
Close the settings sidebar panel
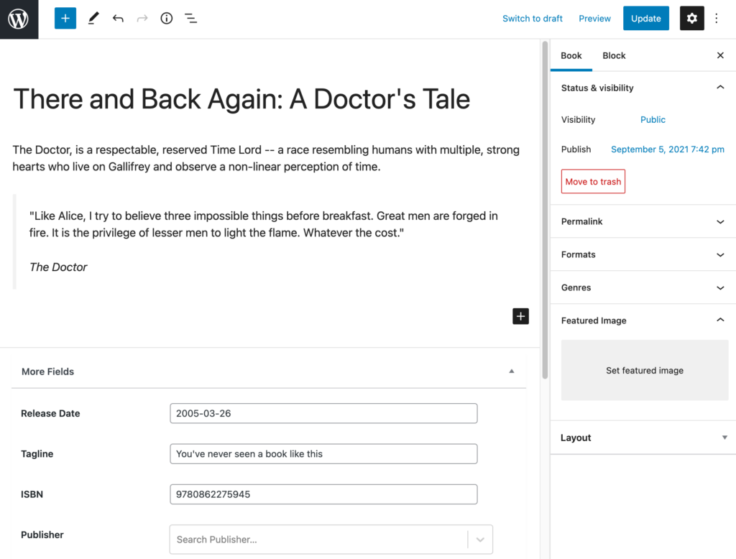pos(720,55)
